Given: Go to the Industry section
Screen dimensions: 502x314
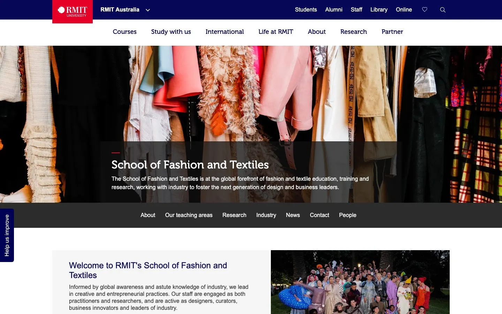Looking at the screenshot, I should (x=266, y=215).
